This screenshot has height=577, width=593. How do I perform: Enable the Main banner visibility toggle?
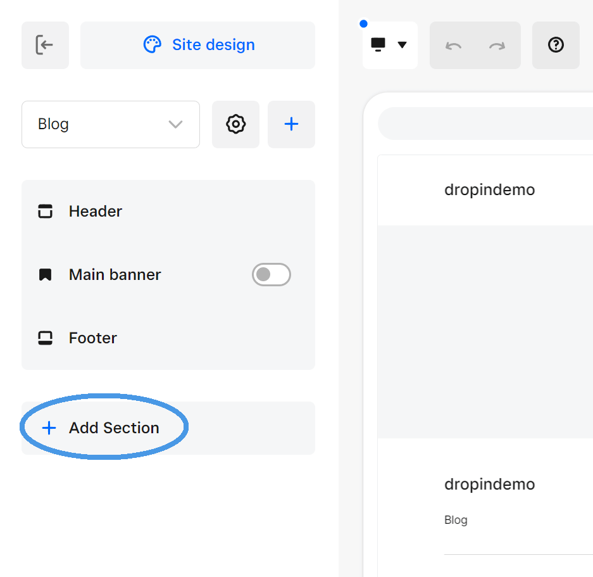272,274
